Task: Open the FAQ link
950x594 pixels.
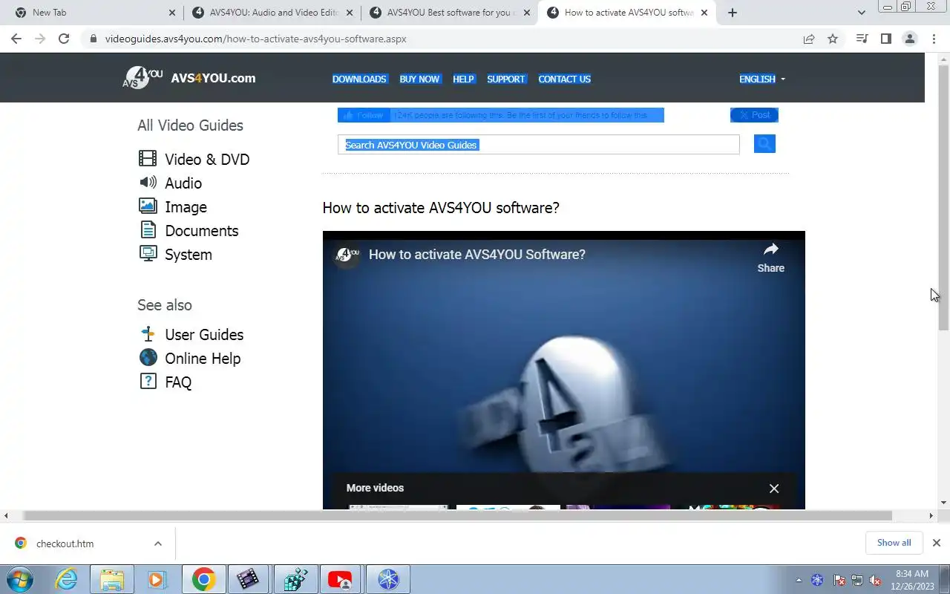Action: tap(178, 382)
